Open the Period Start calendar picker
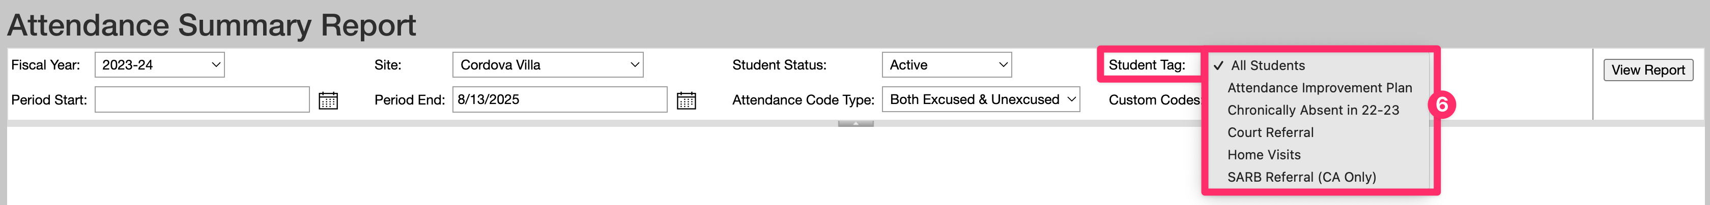Screen dimensions: 1710x205 (328, 100)
